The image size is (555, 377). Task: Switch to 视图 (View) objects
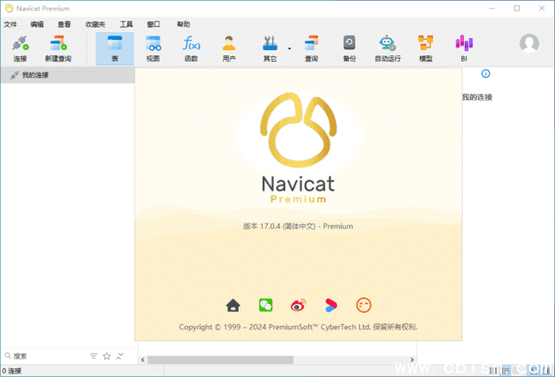pyautogui.click(x=153, y=48)
